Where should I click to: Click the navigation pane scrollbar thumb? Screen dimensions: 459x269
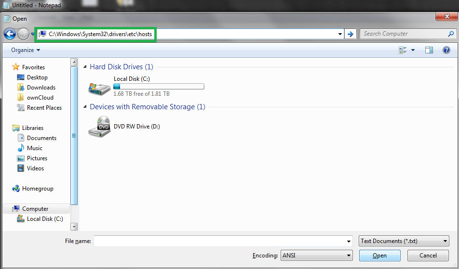(x=74, y=136)
